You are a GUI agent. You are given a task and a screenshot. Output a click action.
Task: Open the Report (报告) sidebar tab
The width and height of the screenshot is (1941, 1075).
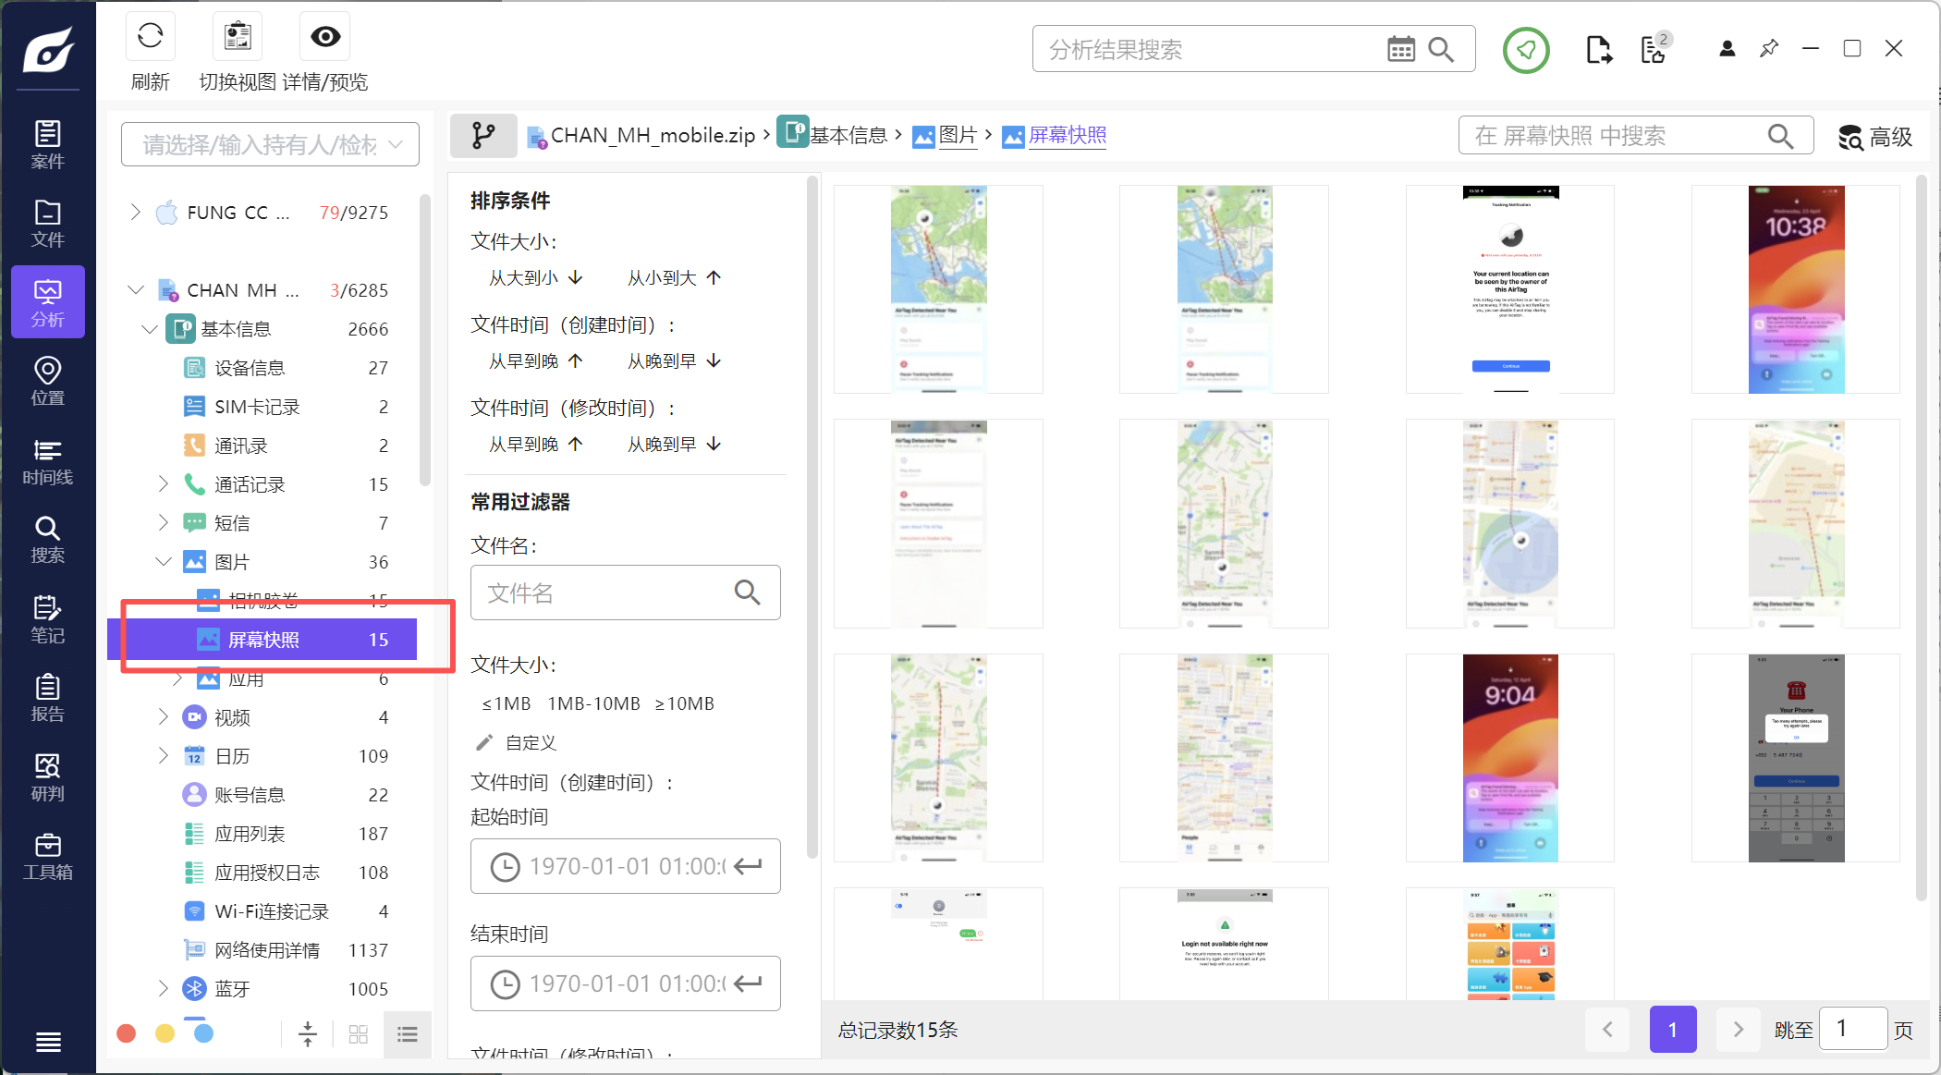click(x=47, y=699)
